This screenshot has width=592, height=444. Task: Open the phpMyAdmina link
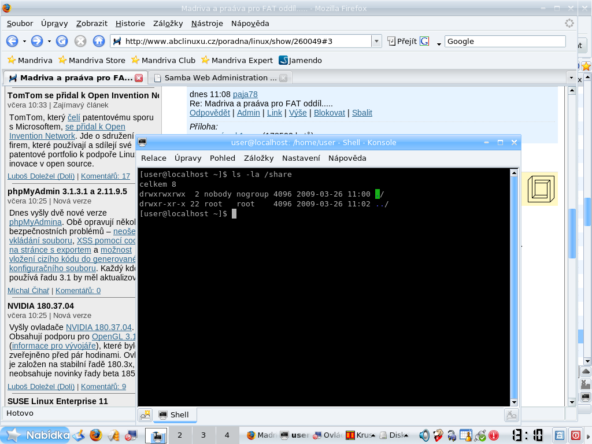(35, 222)
